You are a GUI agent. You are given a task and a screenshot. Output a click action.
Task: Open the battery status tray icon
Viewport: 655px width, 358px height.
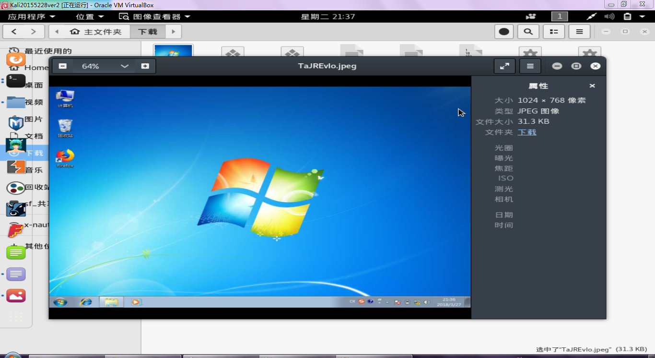(627, 16)
